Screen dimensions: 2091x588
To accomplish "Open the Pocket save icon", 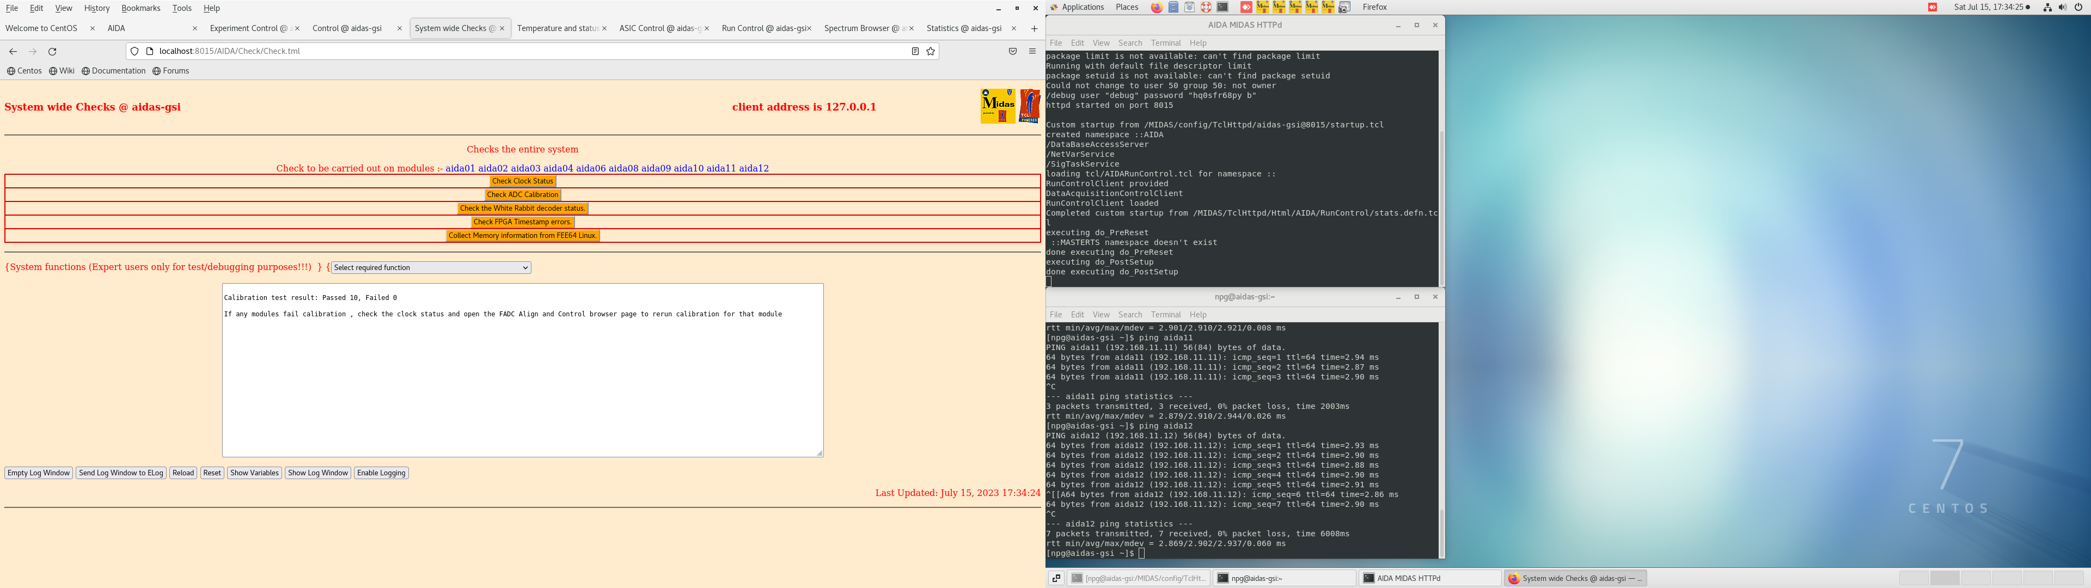I will [x=1012, y=51].
